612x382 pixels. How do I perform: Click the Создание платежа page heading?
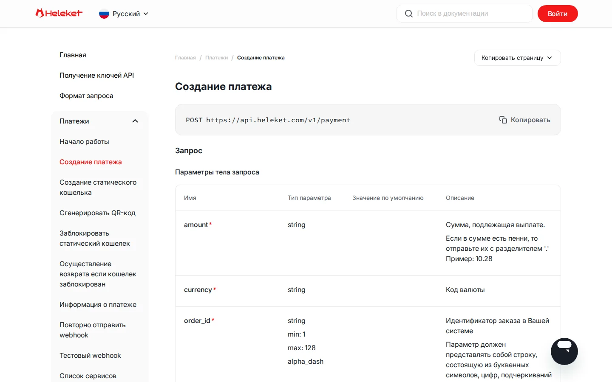point(223,87)
